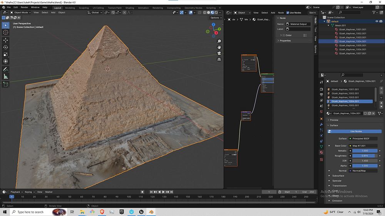
Task: Uncheck the Use Nodes checkbox
Action: [x=288, y=13]
